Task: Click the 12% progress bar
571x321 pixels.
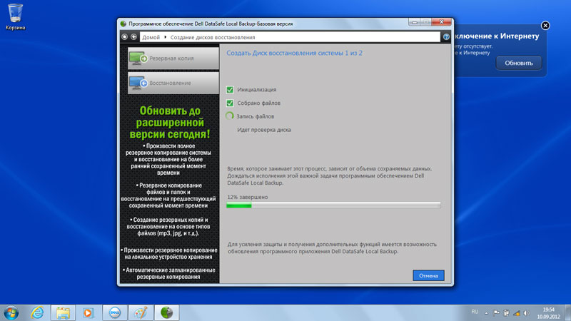Action: coord(333,205)
